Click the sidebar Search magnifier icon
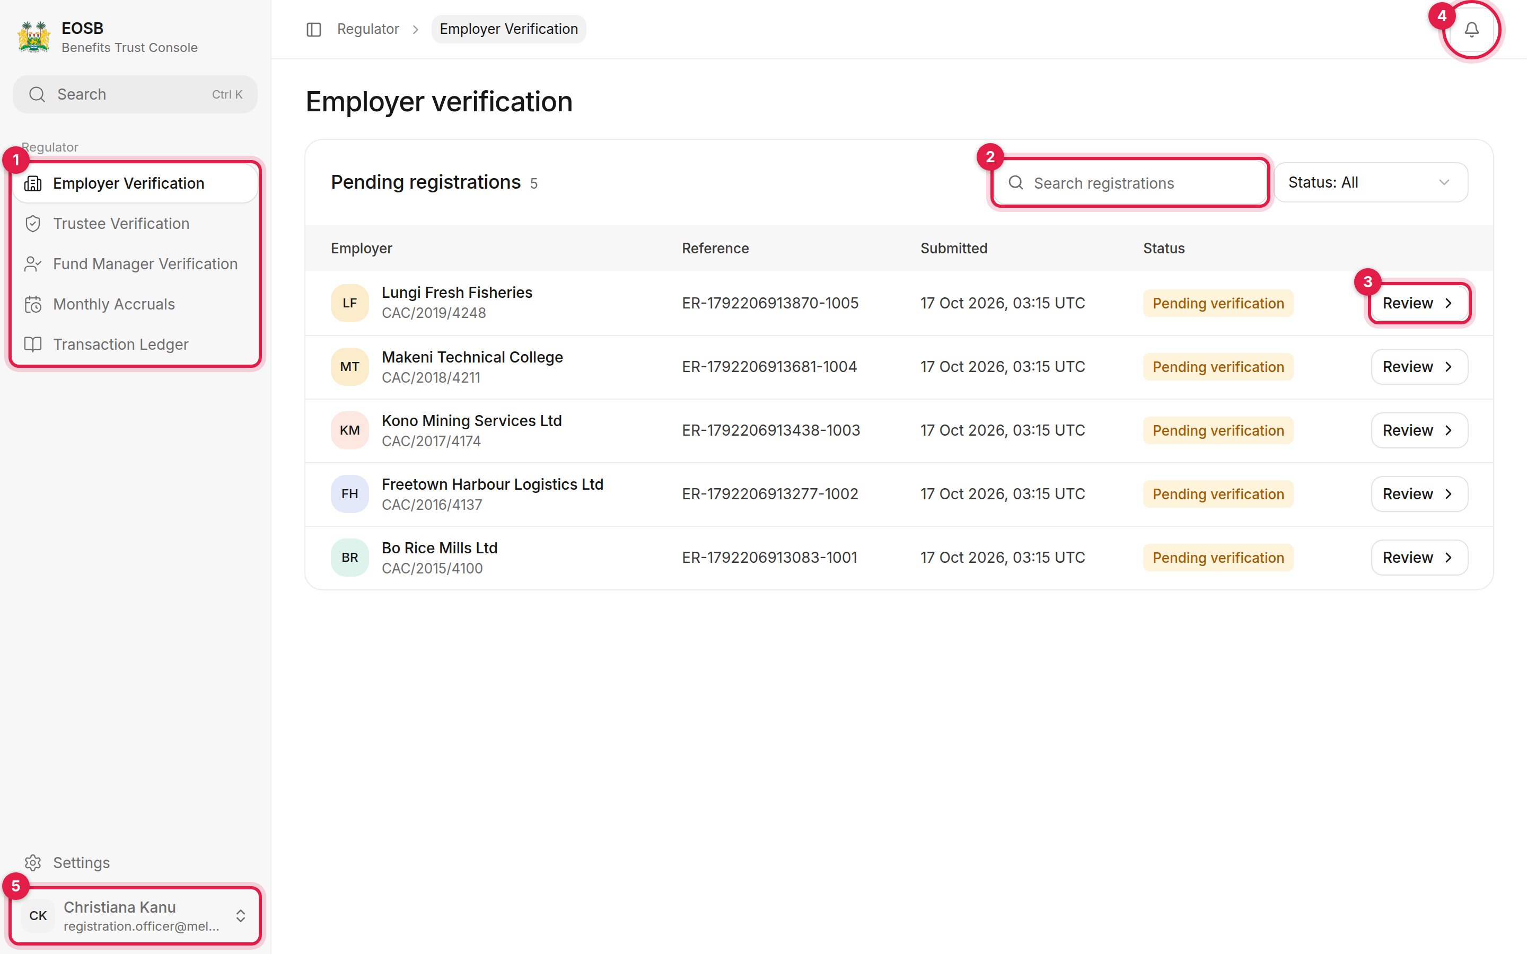The width and height of the screenshot is (1527, 954). tap(37, 95)
